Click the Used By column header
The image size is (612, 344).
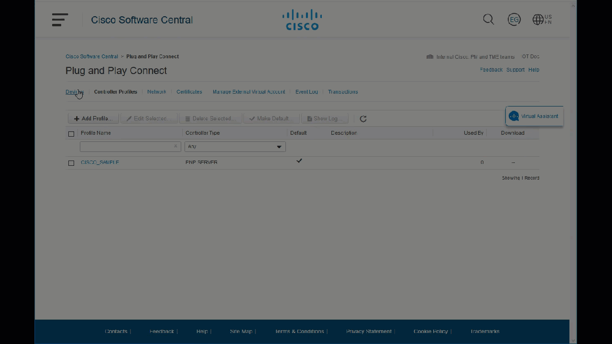pos(473,133)
